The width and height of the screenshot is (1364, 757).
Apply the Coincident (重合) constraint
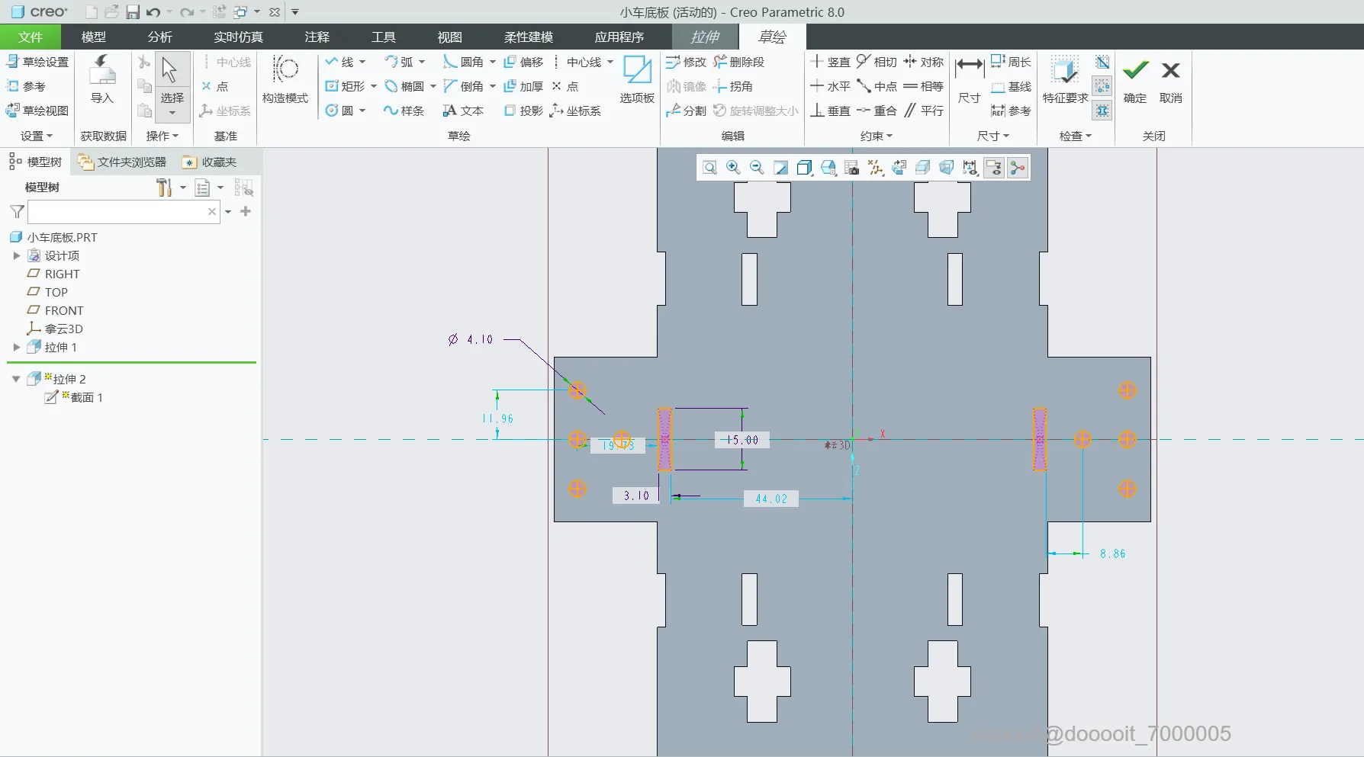pyautogui.click(x=877, y=111)
